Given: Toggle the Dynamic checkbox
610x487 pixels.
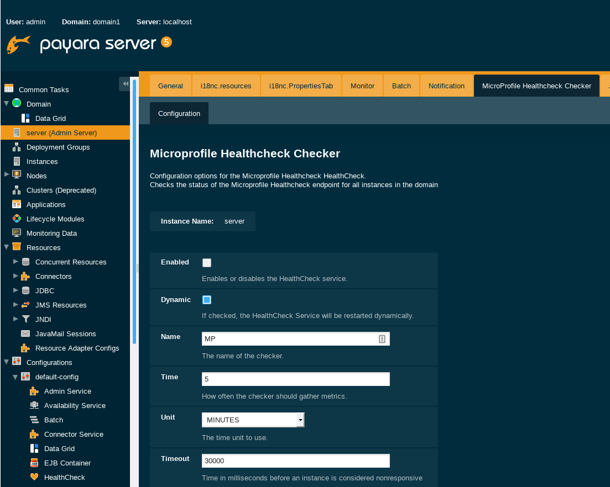Looking at the screenshot, I should 207,300.
